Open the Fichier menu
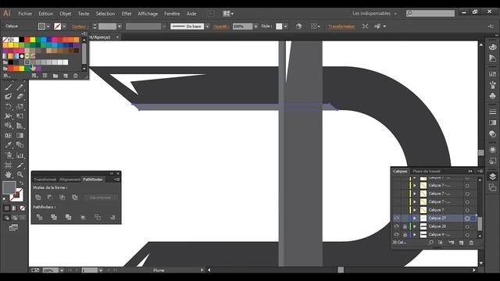Screen dimensions: 500x281 coord(25,14)
